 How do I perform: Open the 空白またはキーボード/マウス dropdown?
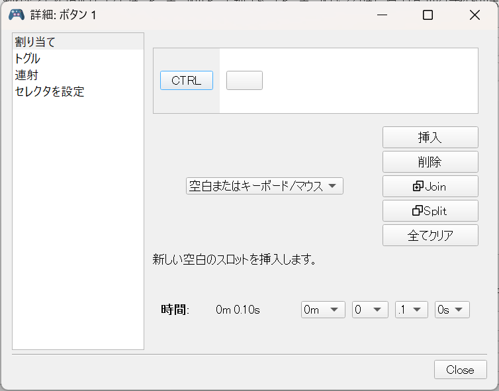[264, 186]
